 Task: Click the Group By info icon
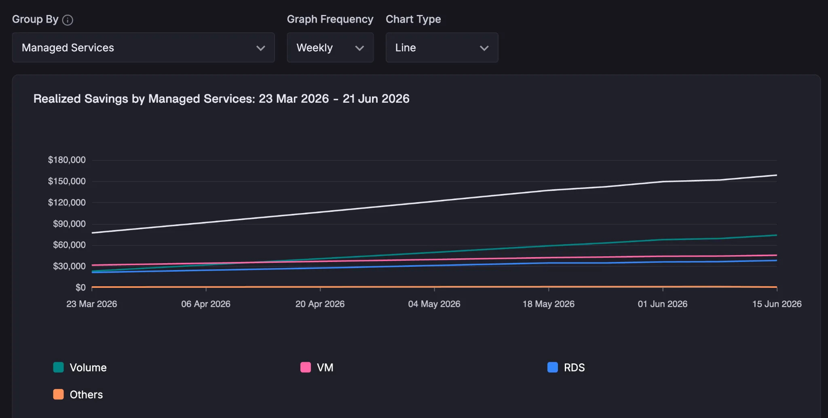(x=68, y=20)
